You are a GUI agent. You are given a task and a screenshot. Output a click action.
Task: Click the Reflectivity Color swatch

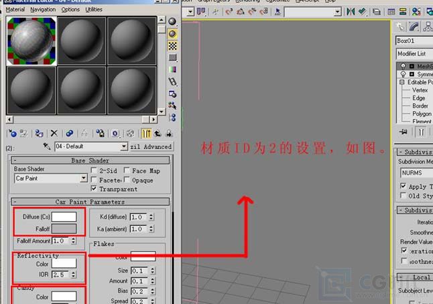click(64, 263)
